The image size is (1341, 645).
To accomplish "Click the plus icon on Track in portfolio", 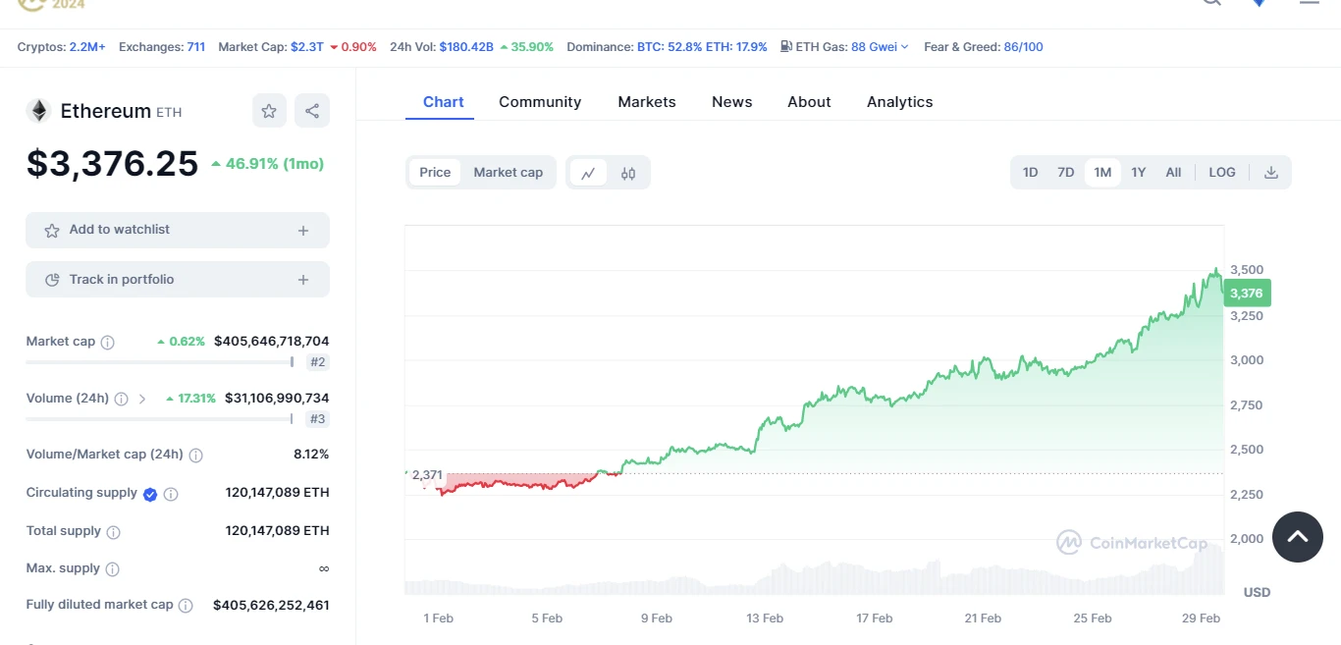I will (303, 280).
